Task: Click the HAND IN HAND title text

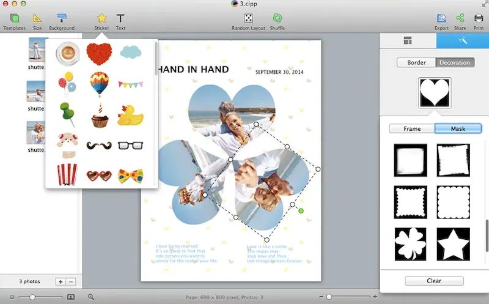Action: click(193, 69)
